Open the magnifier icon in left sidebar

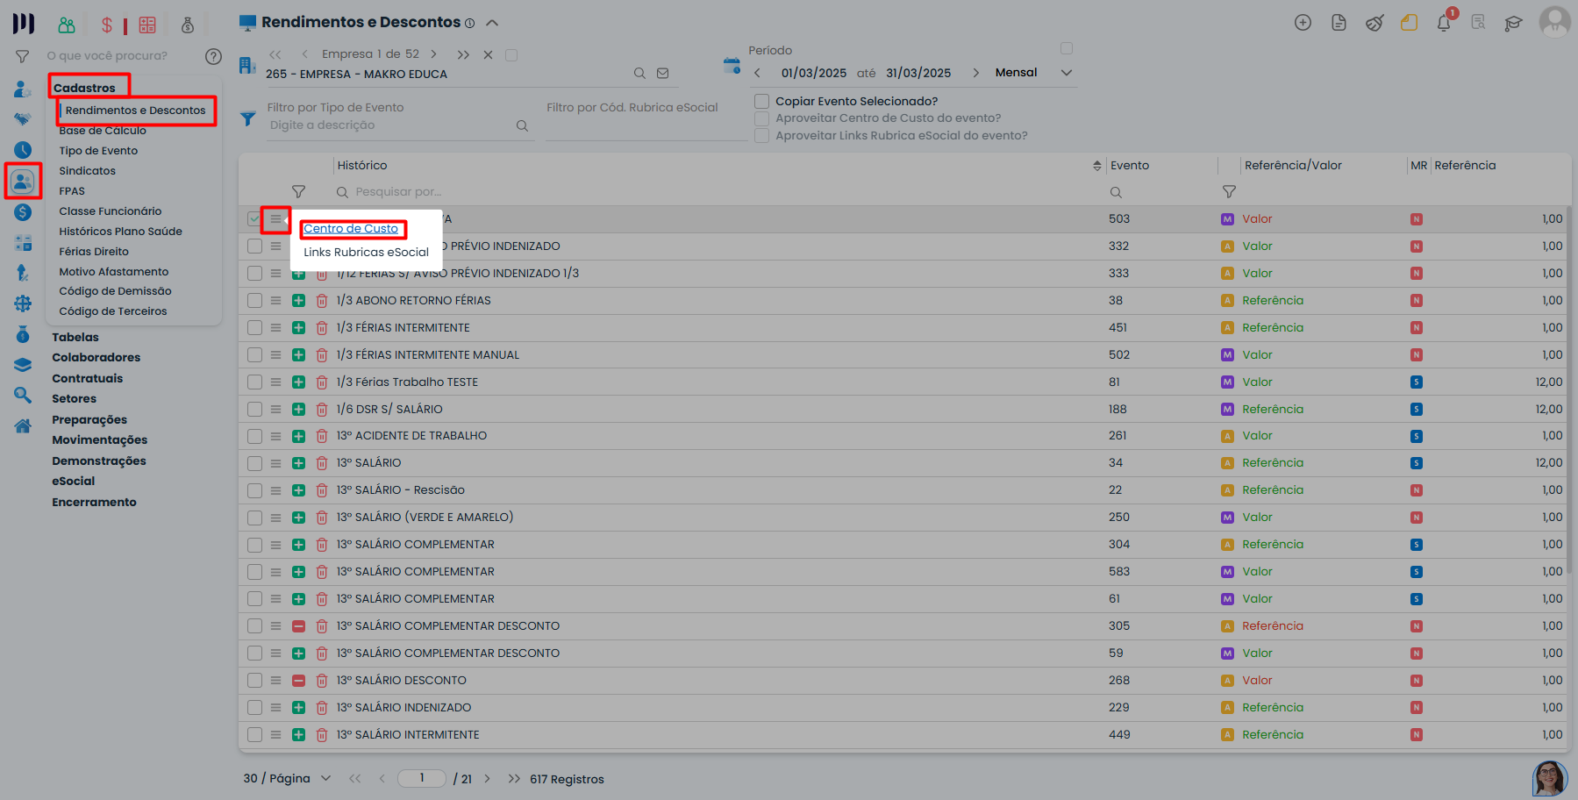[23, 396]
